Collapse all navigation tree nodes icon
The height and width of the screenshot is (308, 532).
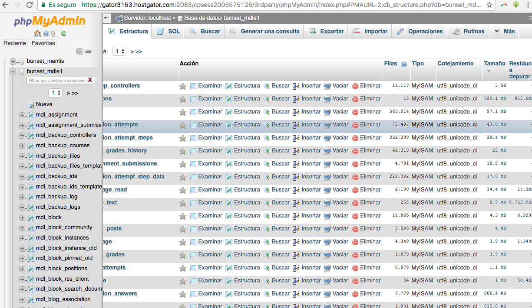[80, 52]
